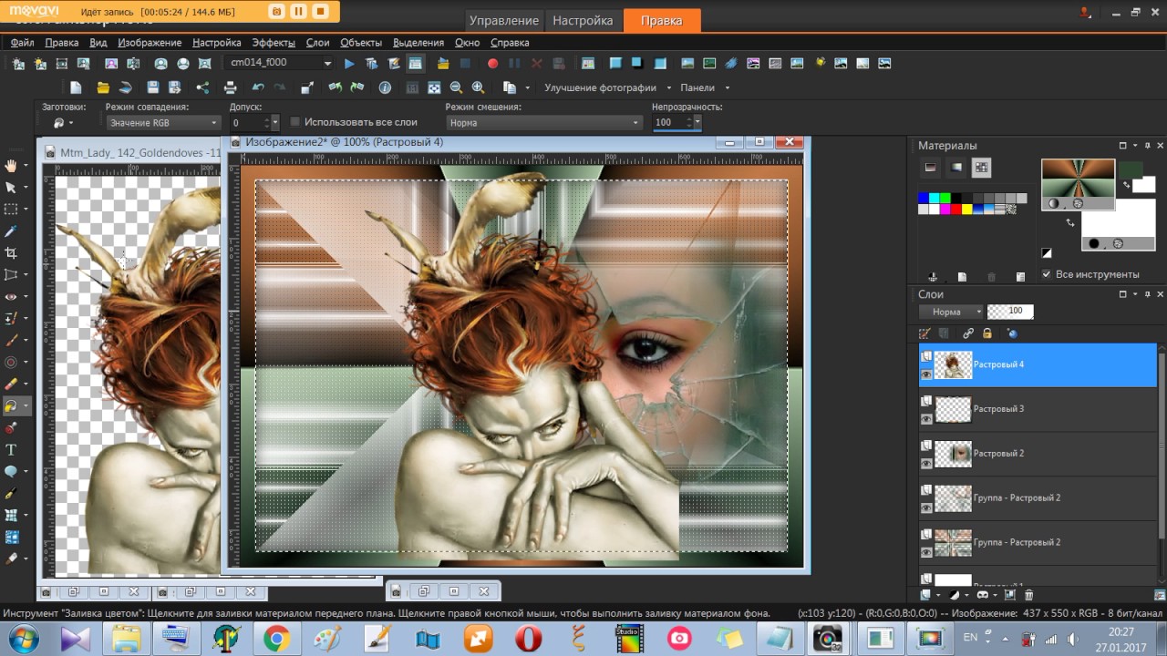1167x656 pixels.
Task: Share the image via the share icon
Action: click(202, 87)
